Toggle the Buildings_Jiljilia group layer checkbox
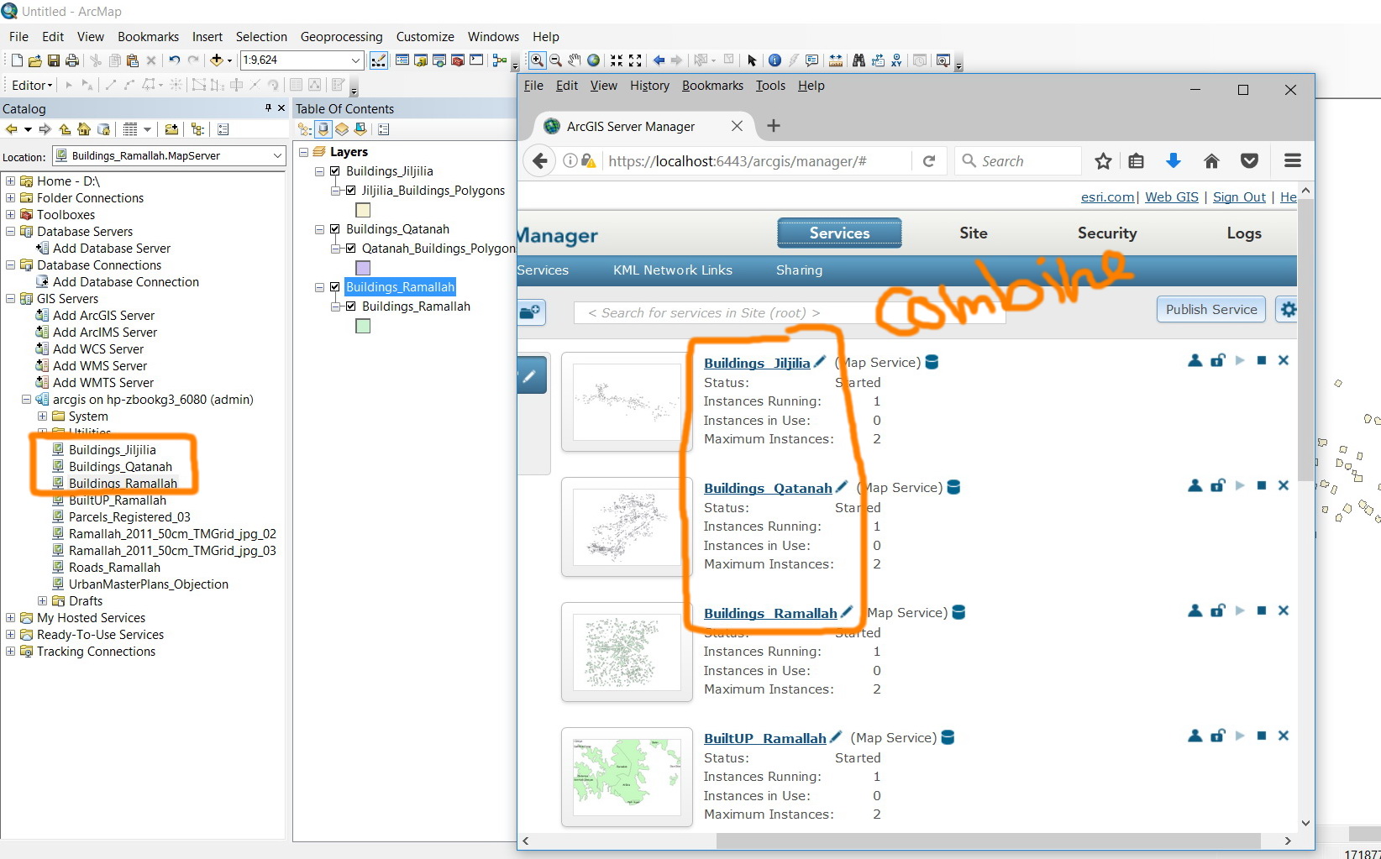Screen dimensions: 1381x859 point(335,171)
